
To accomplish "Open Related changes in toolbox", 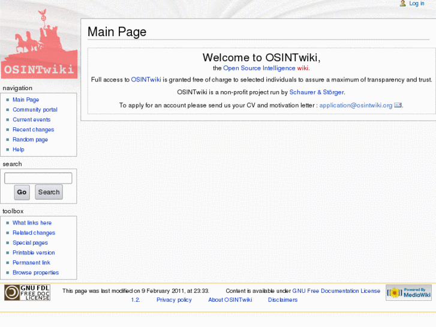I will coord(34,233).
